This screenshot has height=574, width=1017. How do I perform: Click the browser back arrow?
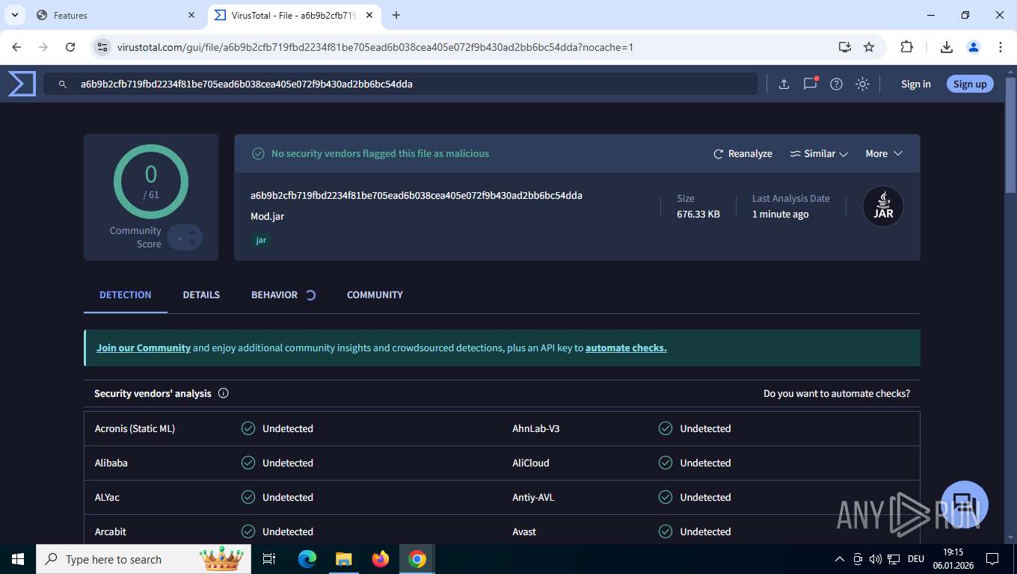16,47
